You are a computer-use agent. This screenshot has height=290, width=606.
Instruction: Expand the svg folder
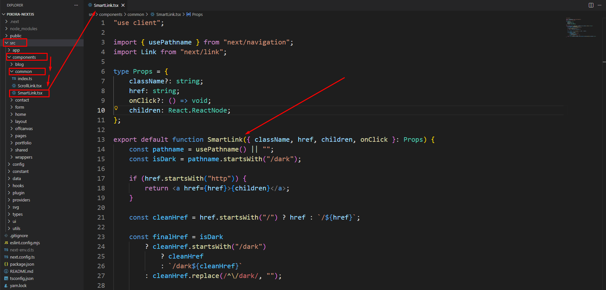click(9, 207)
